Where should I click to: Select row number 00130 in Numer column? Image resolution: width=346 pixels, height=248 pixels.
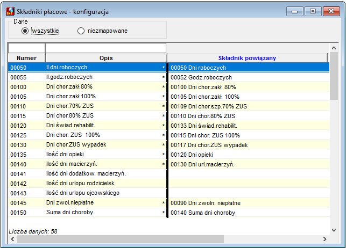coord(18,145)
